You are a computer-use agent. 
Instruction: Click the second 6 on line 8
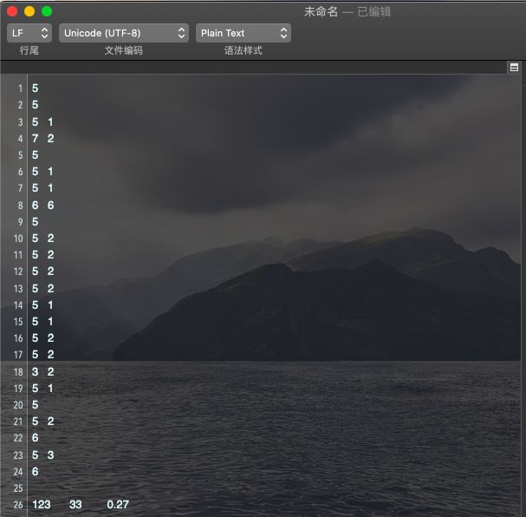(x=50, y=206)
